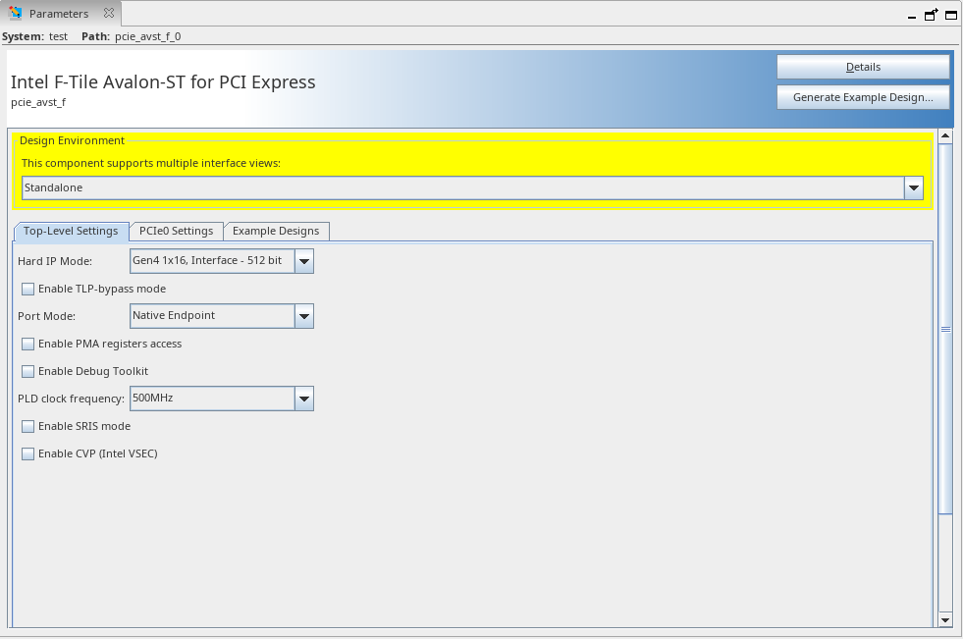This screenshot has width=963, height=639.
Task: Click the 500MHz frequency value
Action: coord(212,399)
